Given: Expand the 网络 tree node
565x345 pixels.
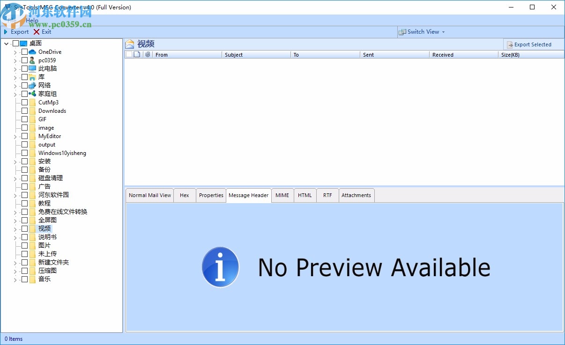Looking at the screenshot, I should 15,85.
